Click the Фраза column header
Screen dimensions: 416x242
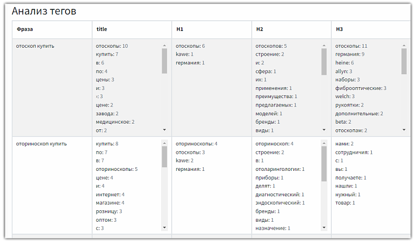point(25,30)
